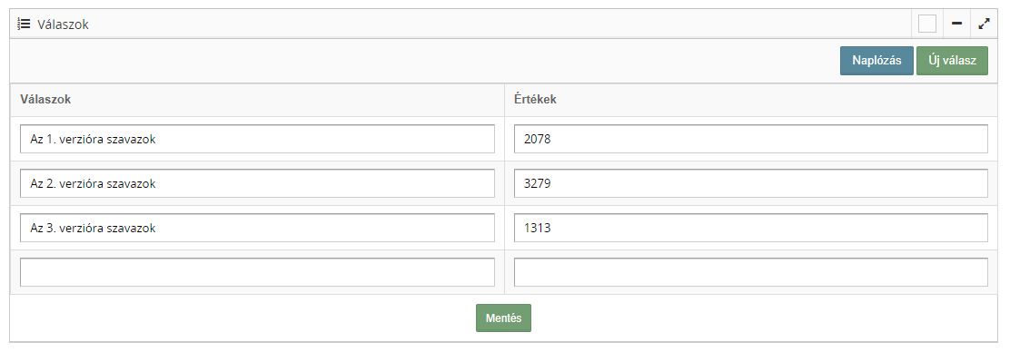Select the 'Az 2. verzióra szavazok' answer field
The height and width of the screenshot is (352, 1010).
[x=257, y=183]
